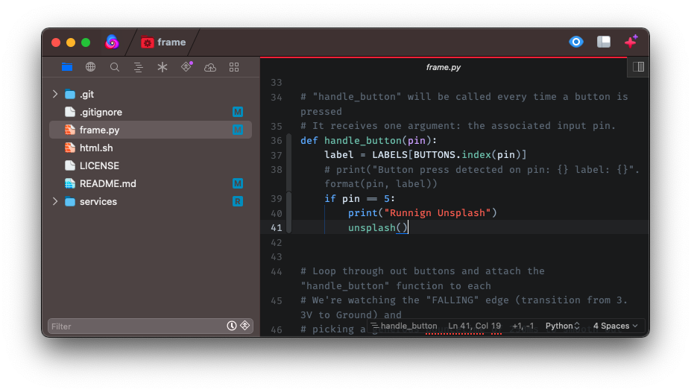The image size is (691, 392).
Task: Select the frame.py editor tab title
Action: tap(444, 67)
